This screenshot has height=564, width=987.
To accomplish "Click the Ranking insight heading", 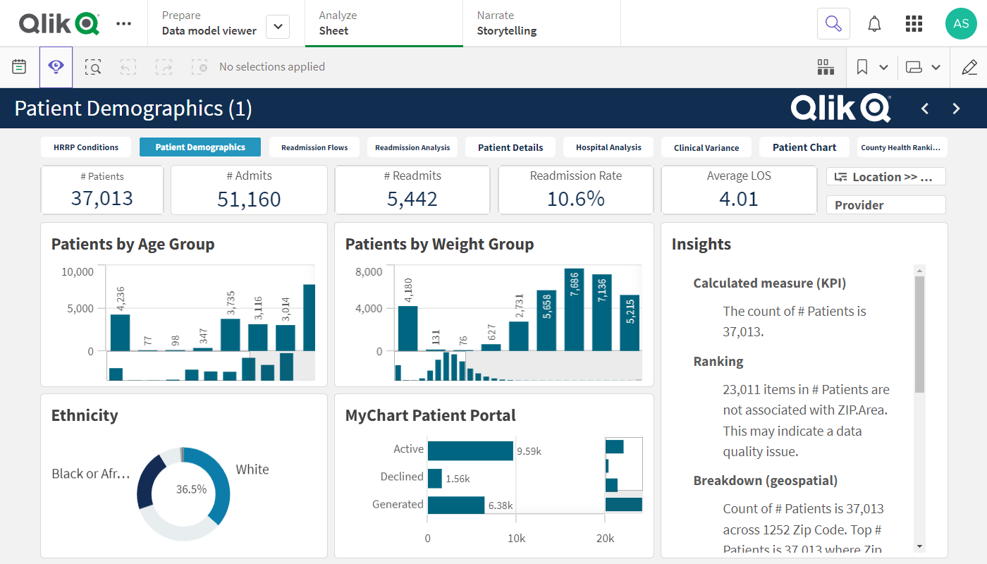I will 718,362.
